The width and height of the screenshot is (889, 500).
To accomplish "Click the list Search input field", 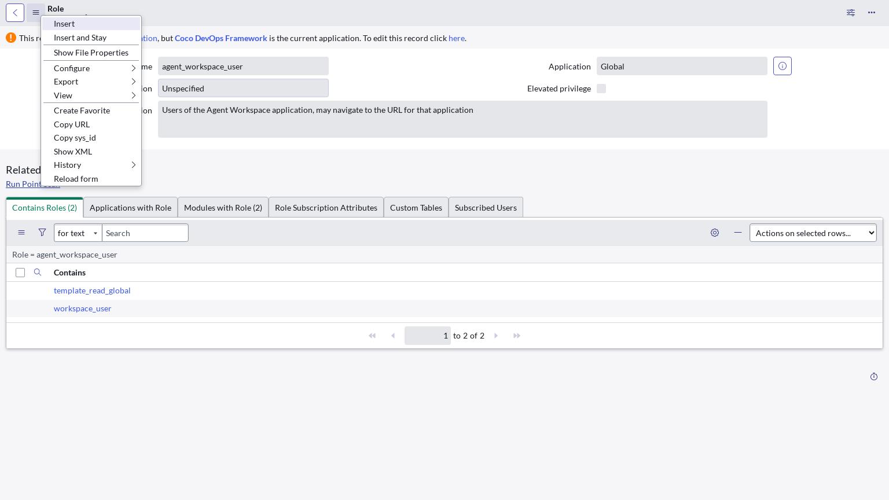I will pos(145,233).
